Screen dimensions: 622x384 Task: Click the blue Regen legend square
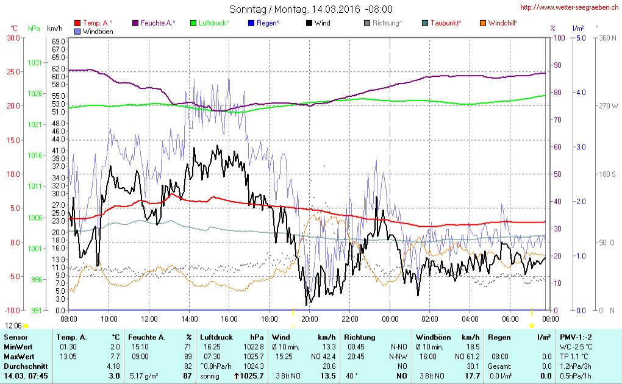[x=252, y=23]
